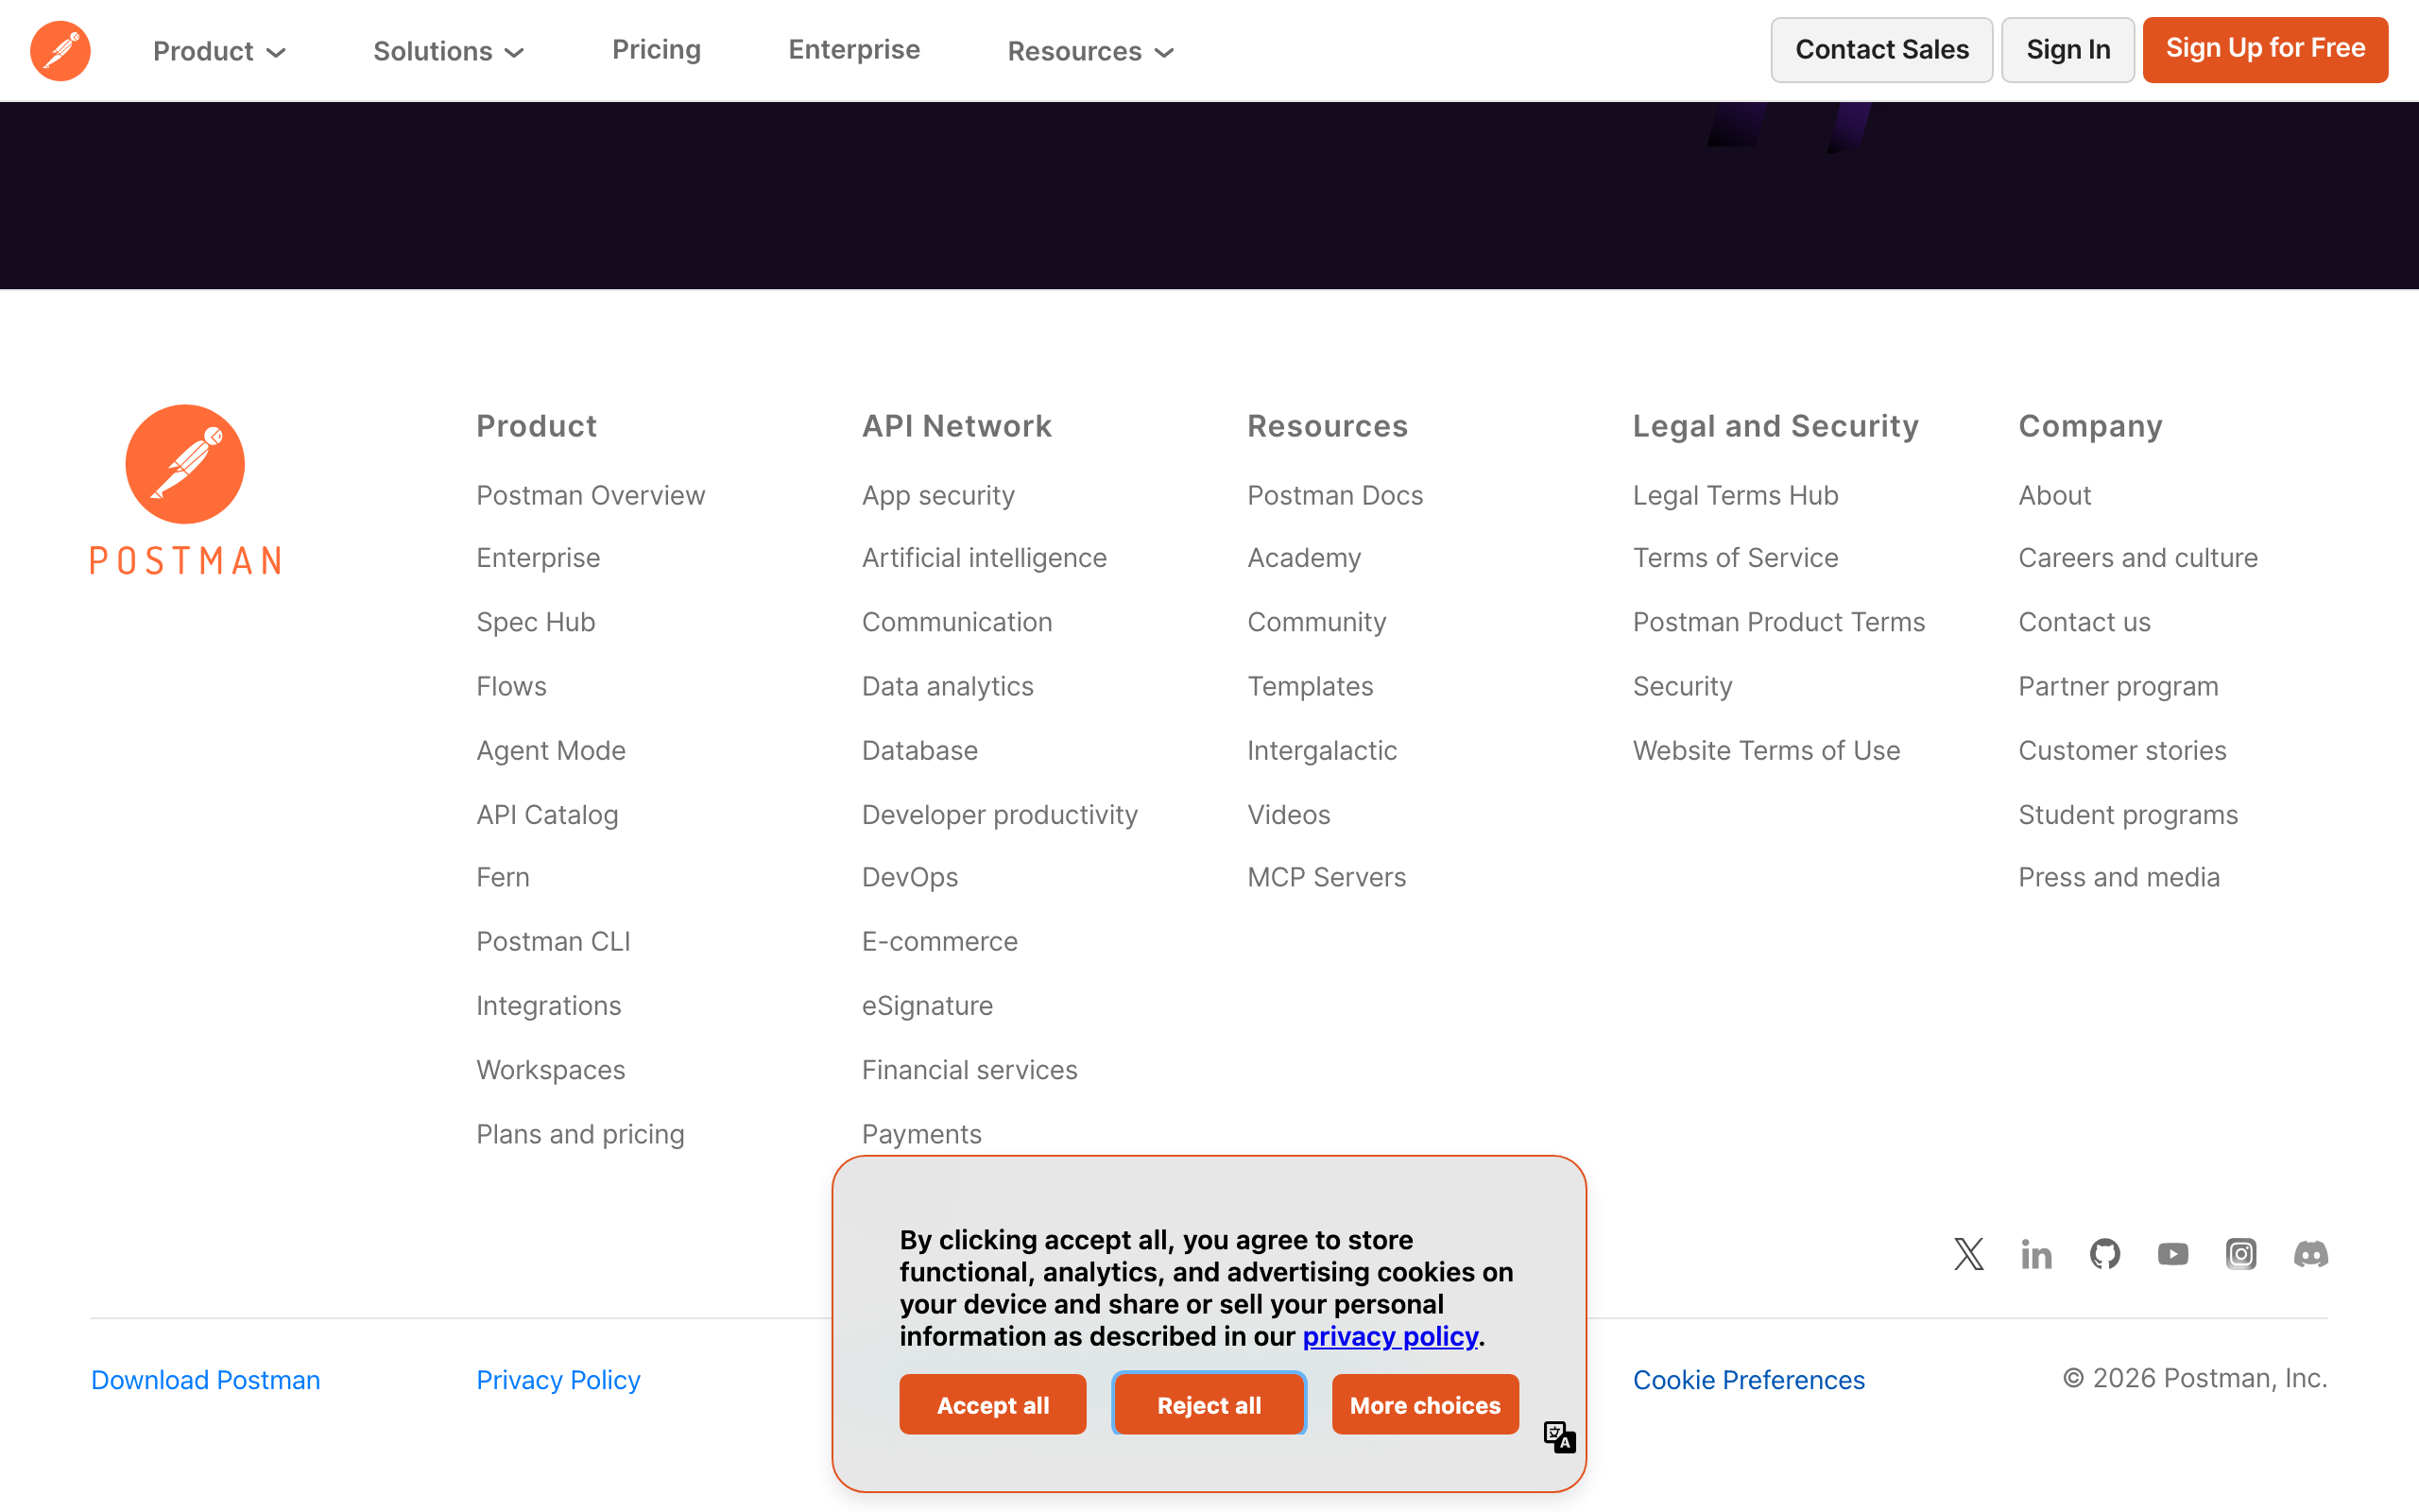Expand the Product dropdown menu
The width and height of the screenshot is (2419, 1512).
[x=219, y=51]
